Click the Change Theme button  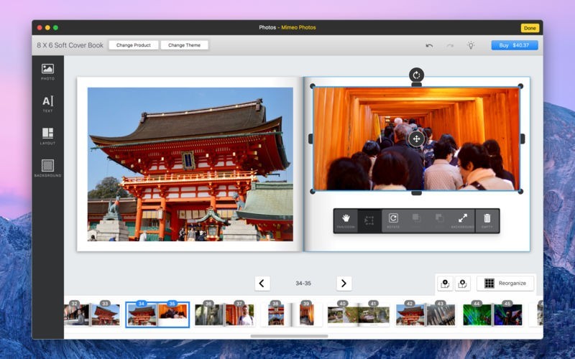coord(185,45)
